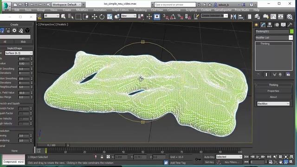Screen dimensions: 297x167
Task: Click the Set Key button
Action: click(x=209, y=162)
